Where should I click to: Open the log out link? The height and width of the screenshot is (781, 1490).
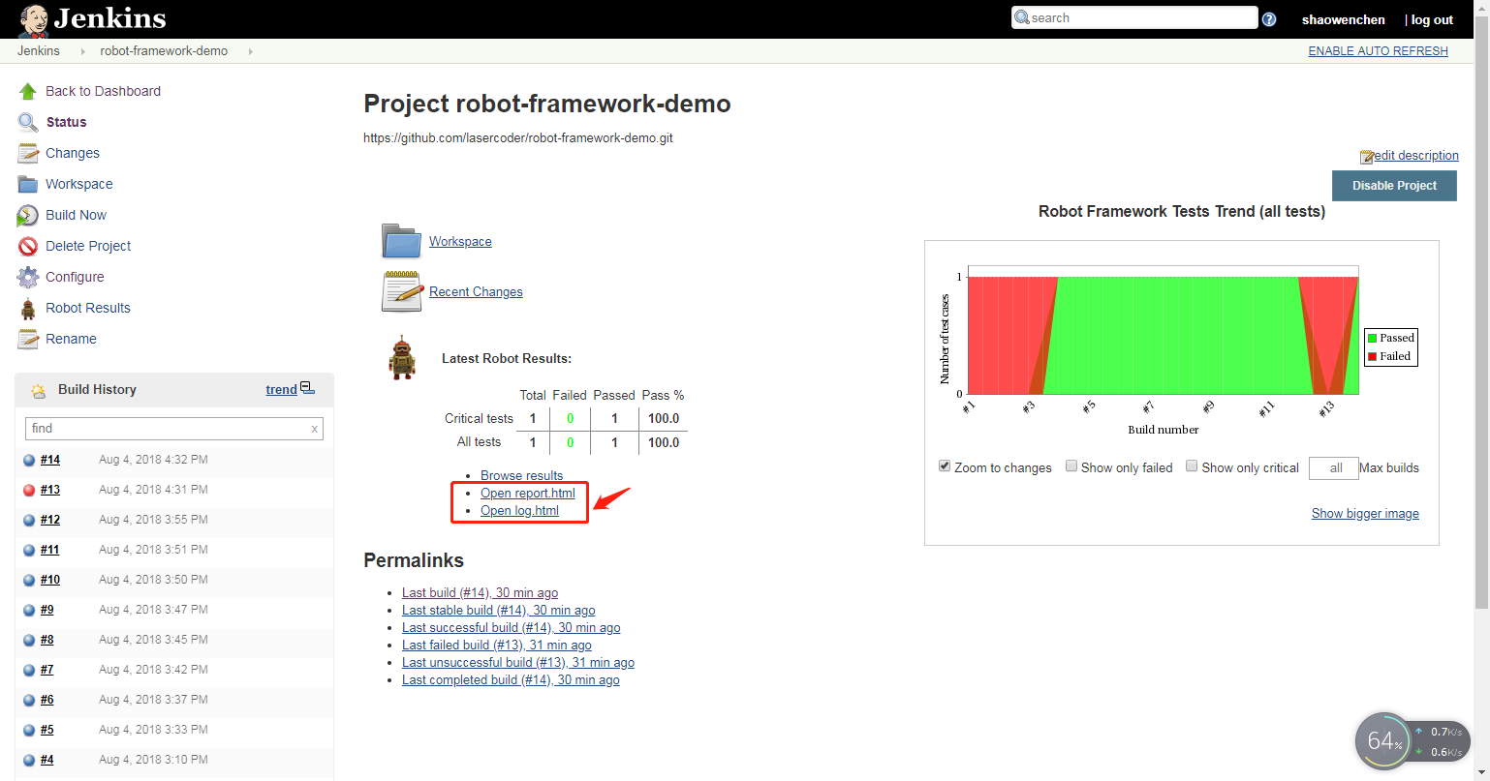1432,19
